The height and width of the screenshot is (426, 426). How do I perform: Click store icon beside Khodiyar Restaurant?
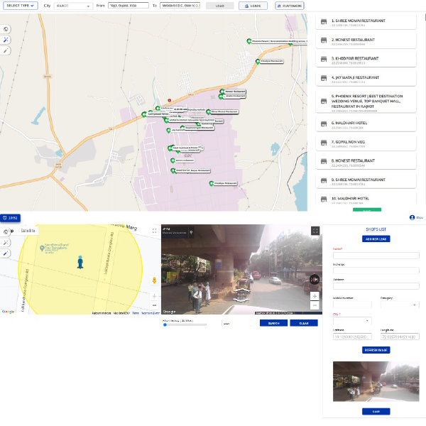click(x=324, y=59)
